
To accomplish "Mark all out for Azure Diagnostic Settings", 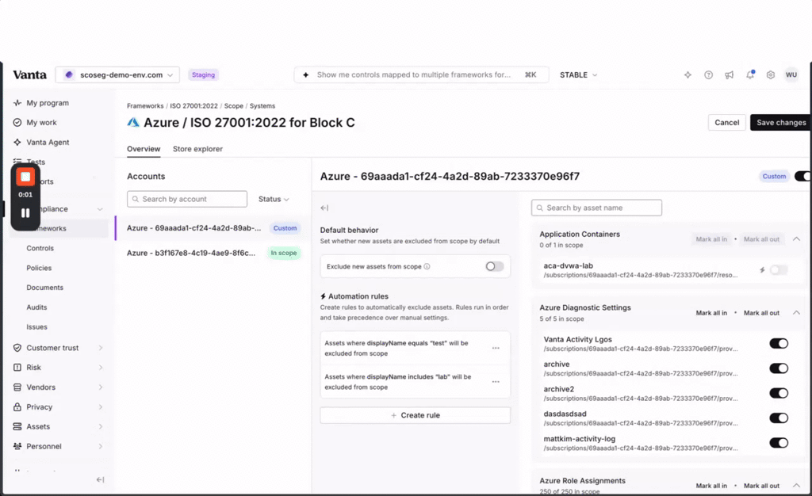I will click(x=762, y=313).
